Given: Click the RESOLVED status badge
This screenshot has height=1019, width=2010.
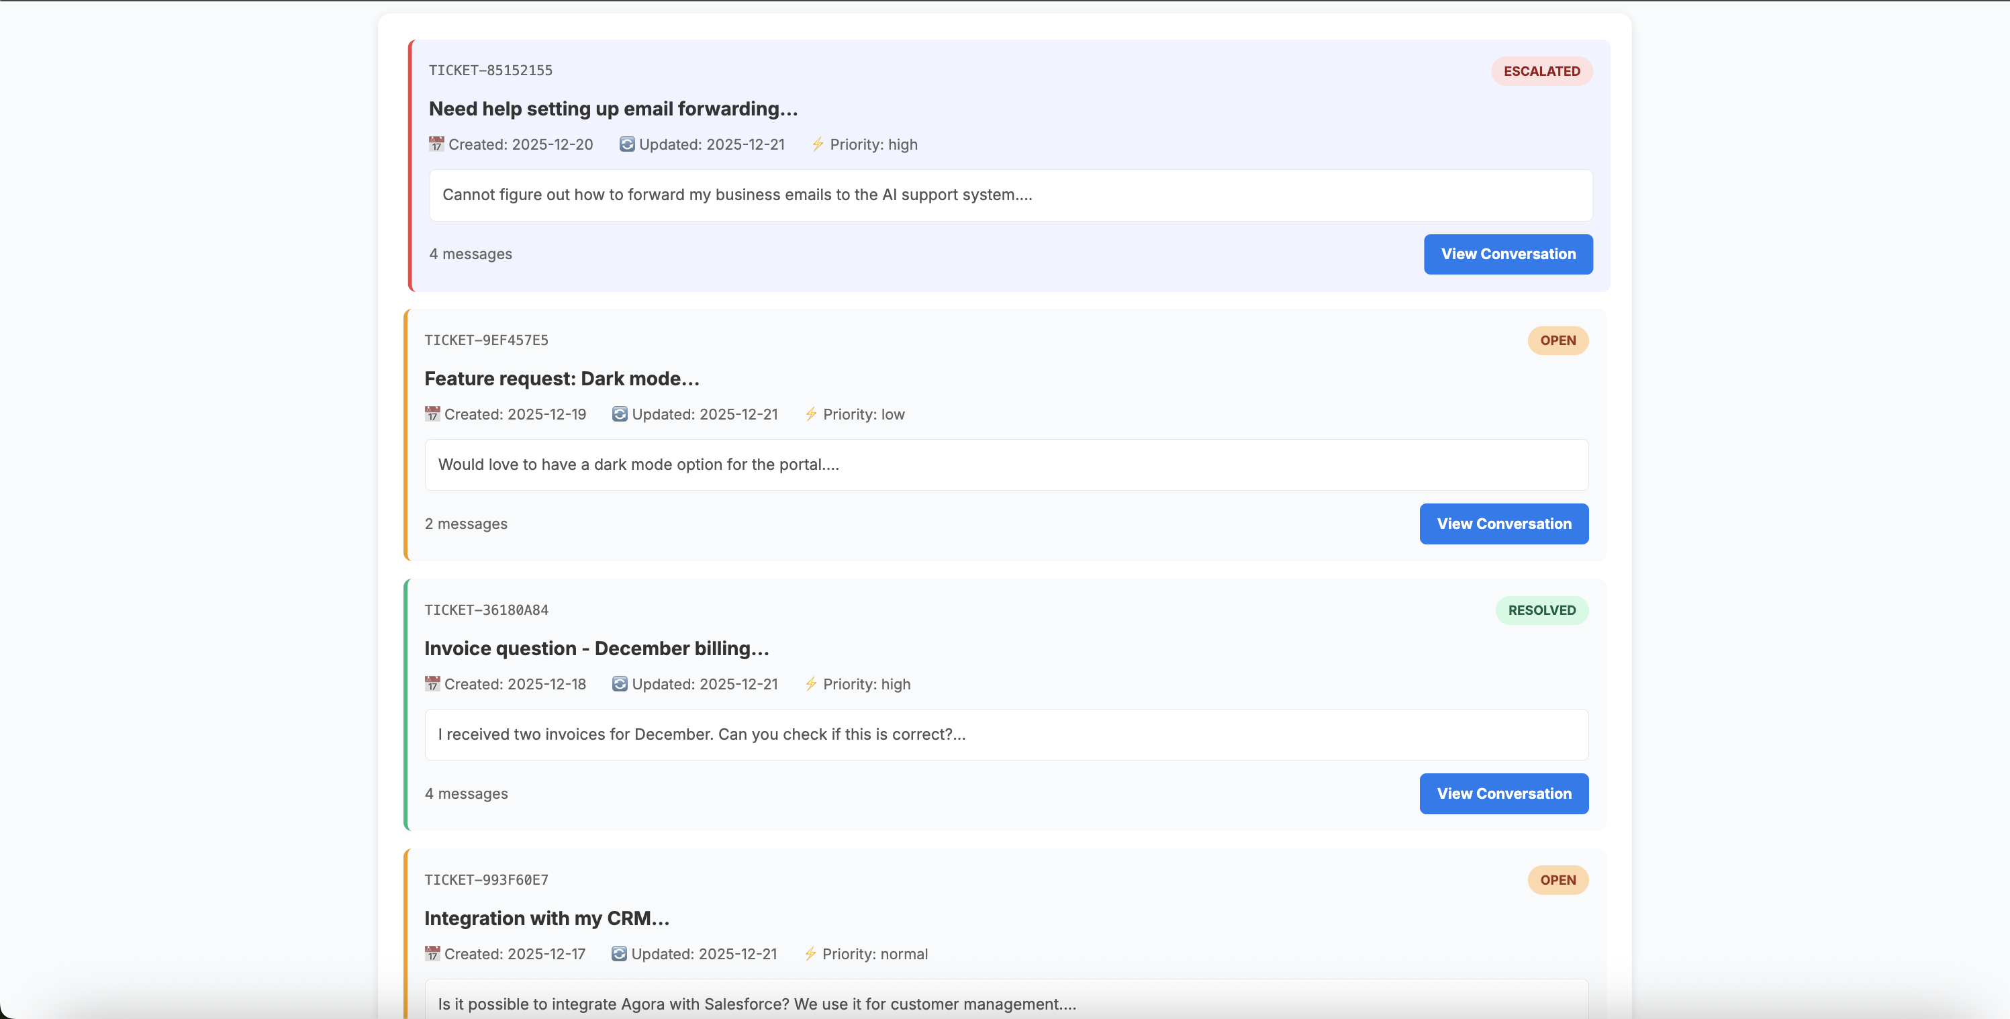Looking at the screenshot, I should (x=1541, y=610).
